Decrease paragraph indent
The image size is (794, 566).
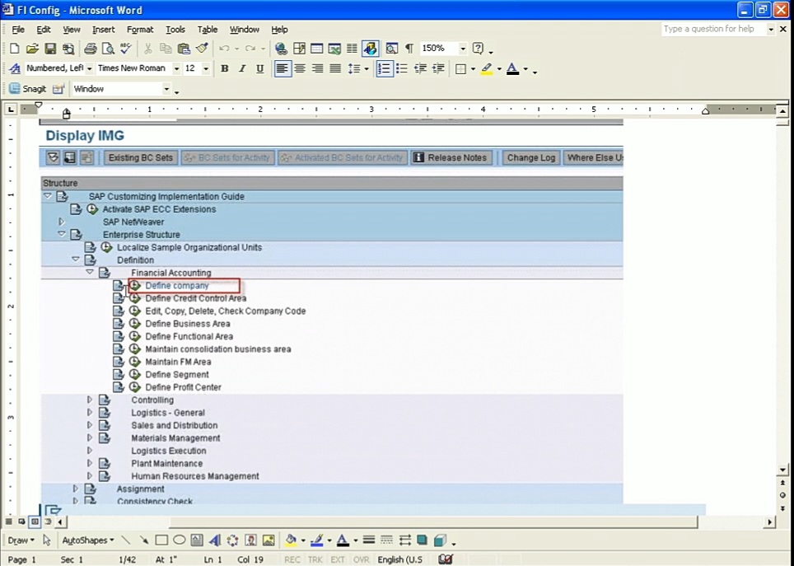click(x=420, y=68)
